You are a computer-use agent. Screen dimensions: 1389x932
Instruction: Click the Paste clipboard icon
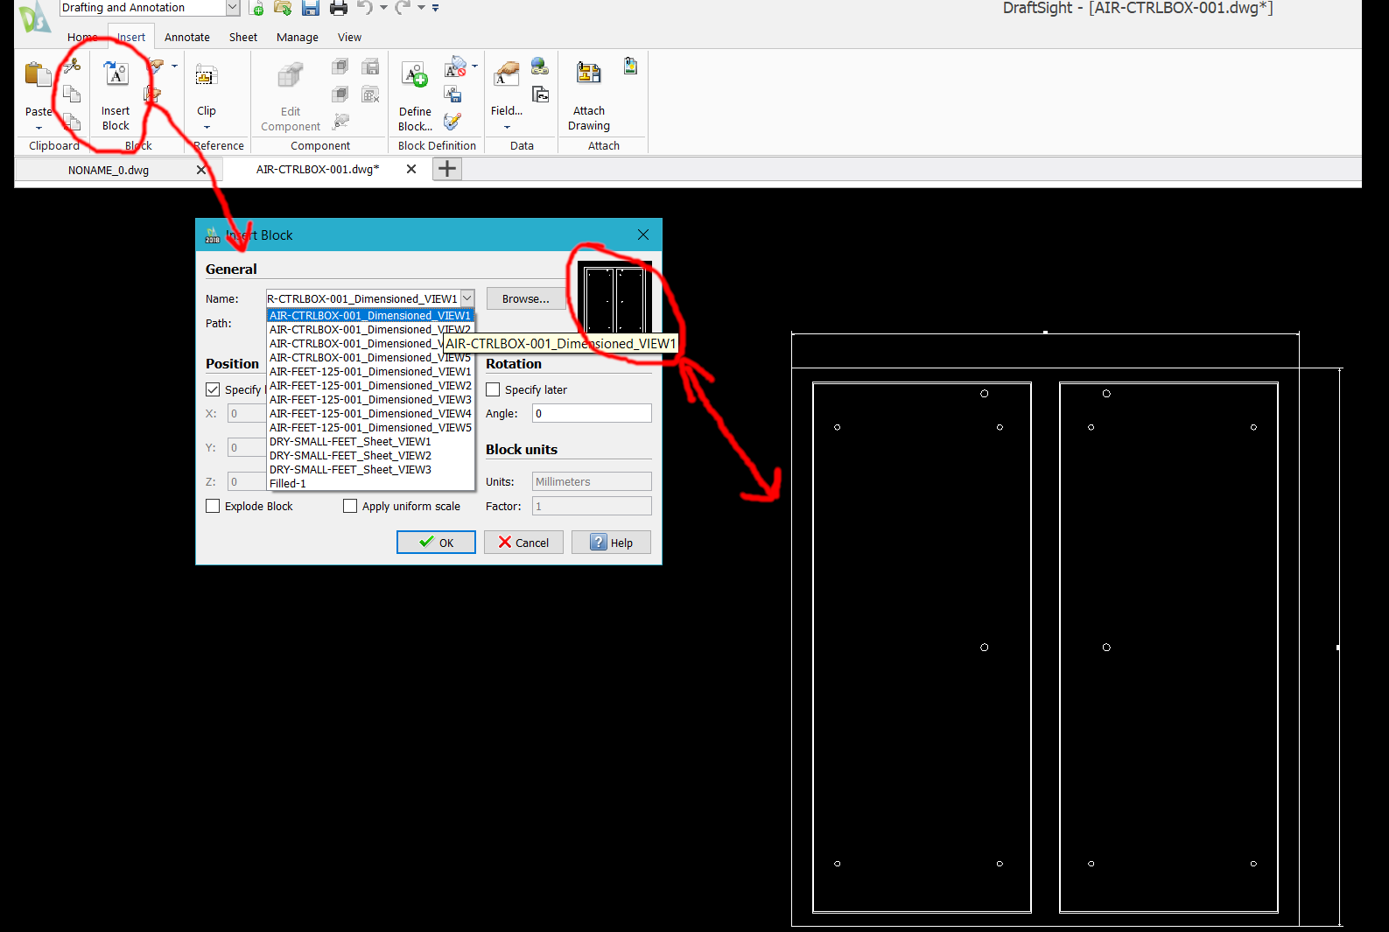pyautogui.click(x=38, y=75)
